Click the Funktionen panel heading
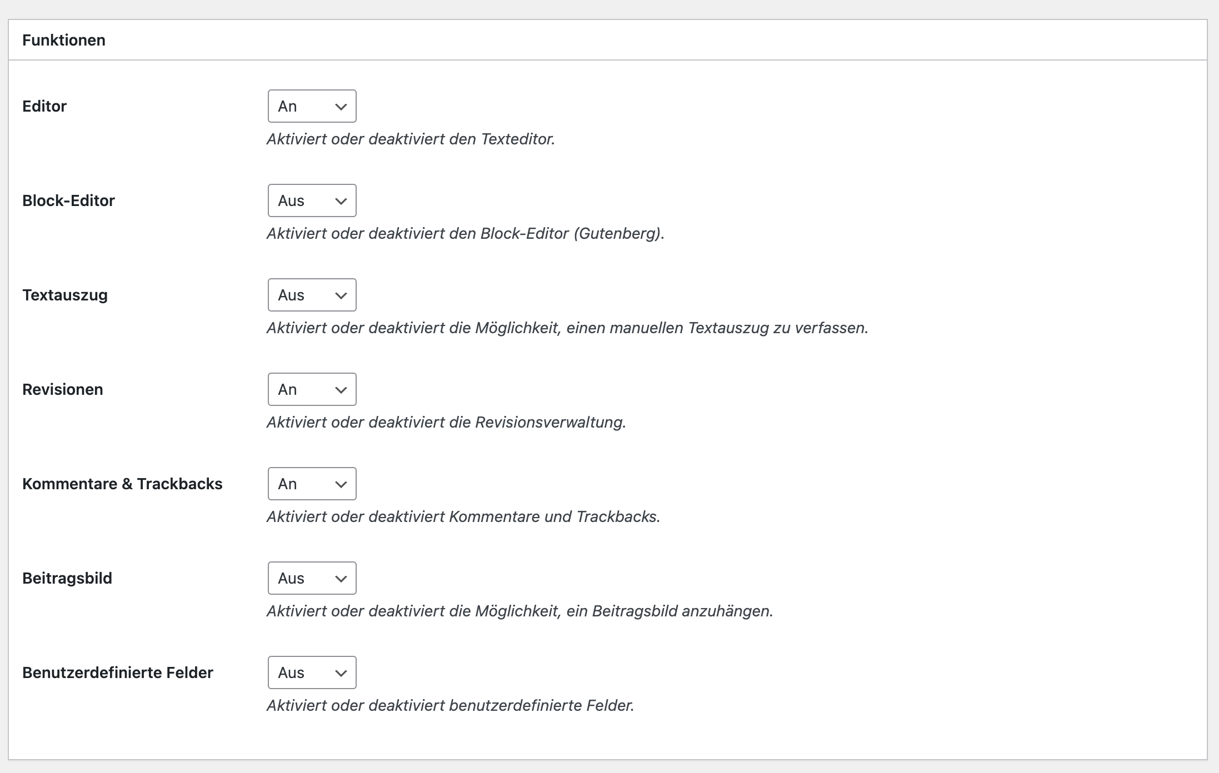Viewport: 1219px width, 773px height. (64, 40)
